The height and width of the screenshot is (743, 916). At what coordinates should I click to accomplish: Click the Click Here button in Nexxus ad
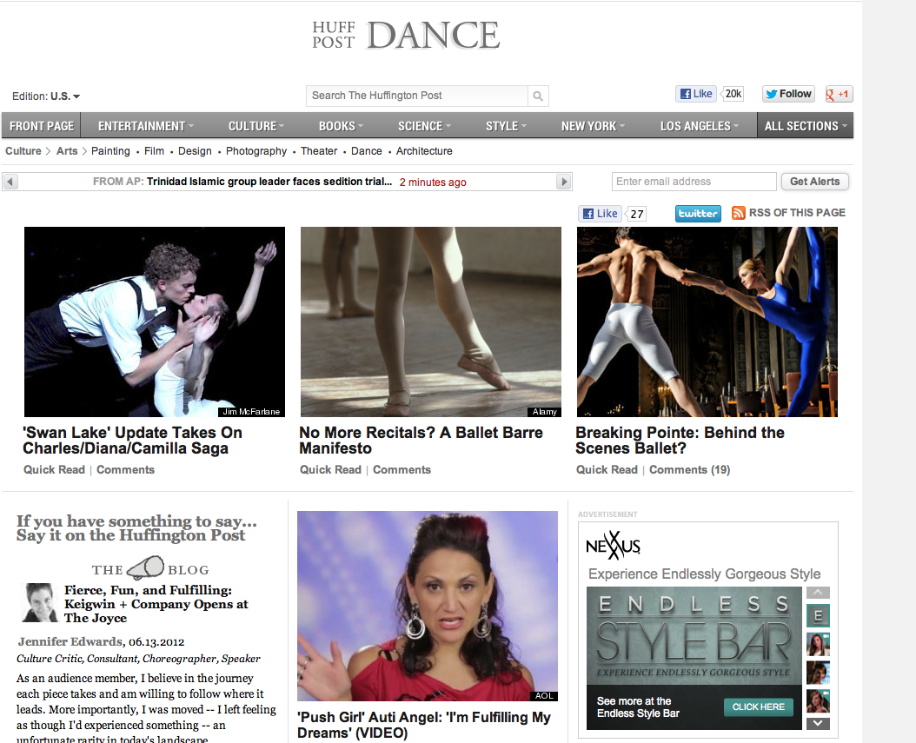point(758,707)
